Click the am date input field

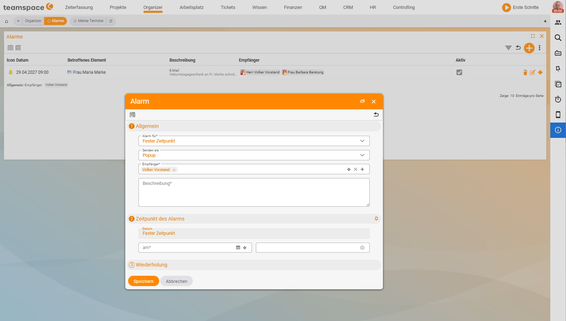coord(195,248)
